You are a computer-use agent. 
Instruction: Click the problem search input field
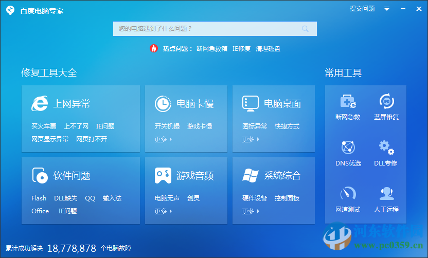point(215,29)
